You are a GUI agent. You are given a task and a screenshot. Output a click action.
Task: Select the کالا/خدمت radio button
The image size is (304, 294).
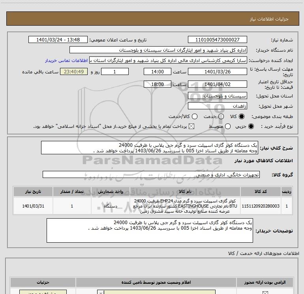(195, 116)
